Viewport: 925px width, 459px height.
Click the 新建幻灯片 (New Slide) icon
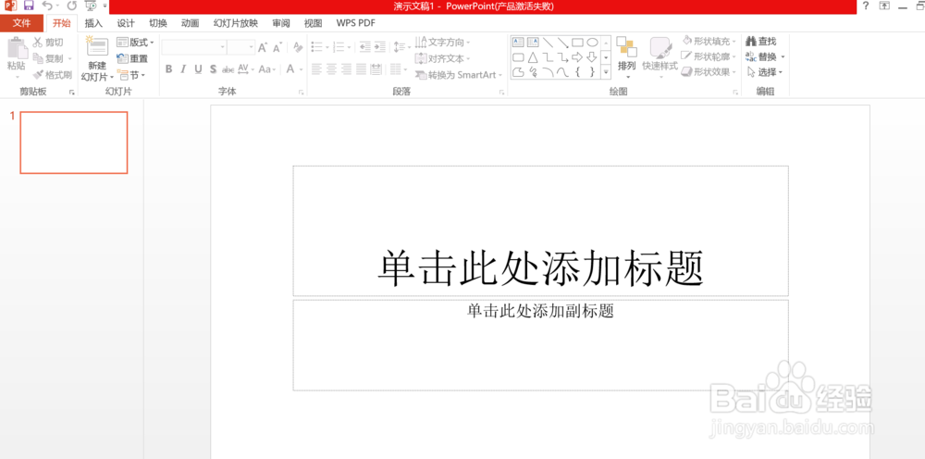[97, 48]
